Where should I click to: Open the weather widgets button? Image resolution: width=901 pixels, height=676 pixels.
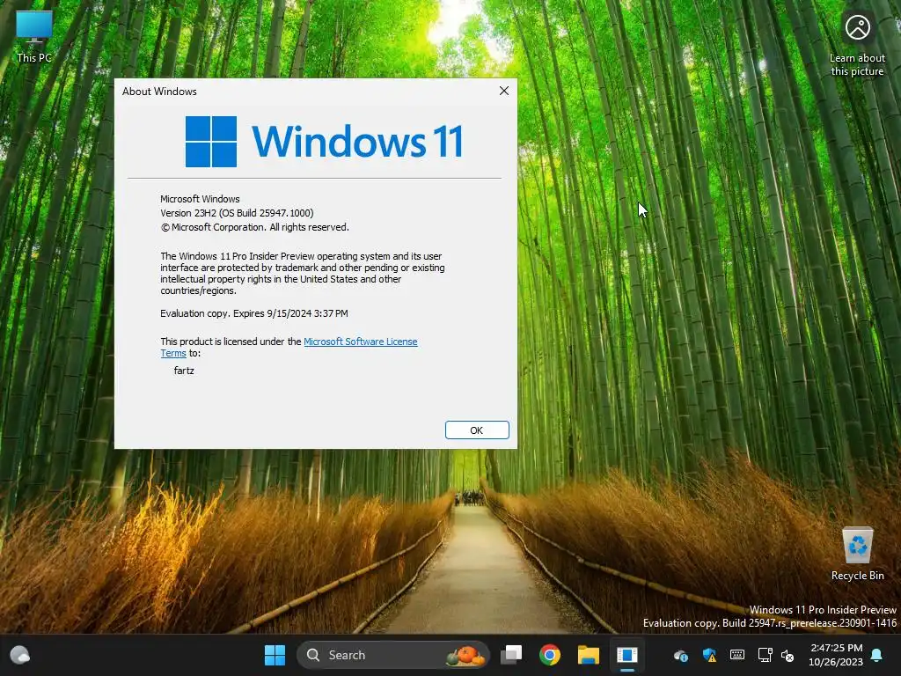(20, 655)
